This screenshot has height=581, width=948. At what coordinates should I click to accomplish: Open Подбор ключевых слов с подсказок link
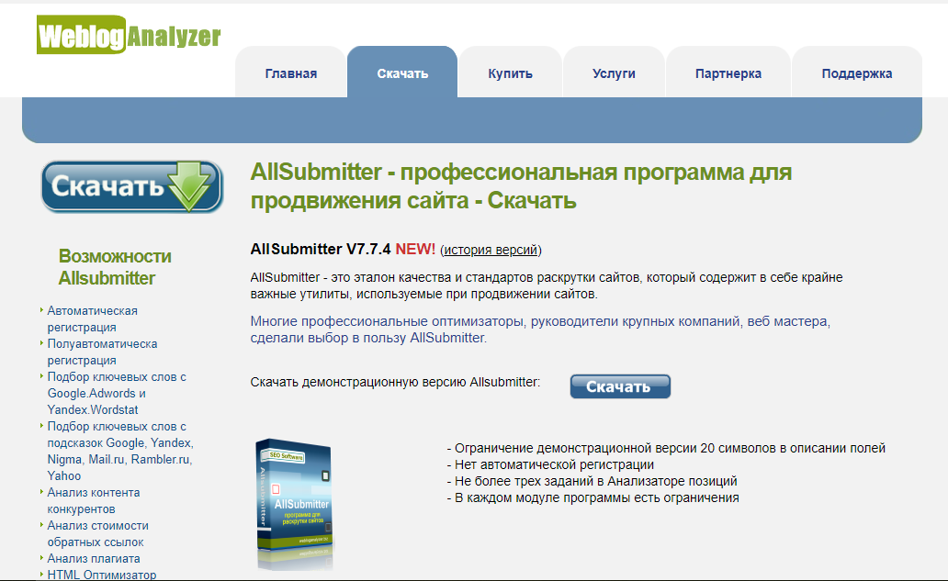coord(120,452)
